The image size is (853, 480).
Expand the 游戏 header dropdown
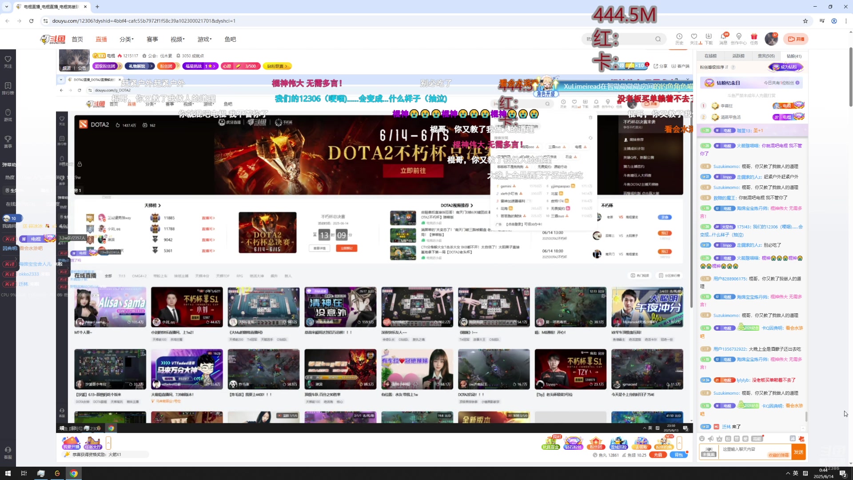tap(204, 40)
